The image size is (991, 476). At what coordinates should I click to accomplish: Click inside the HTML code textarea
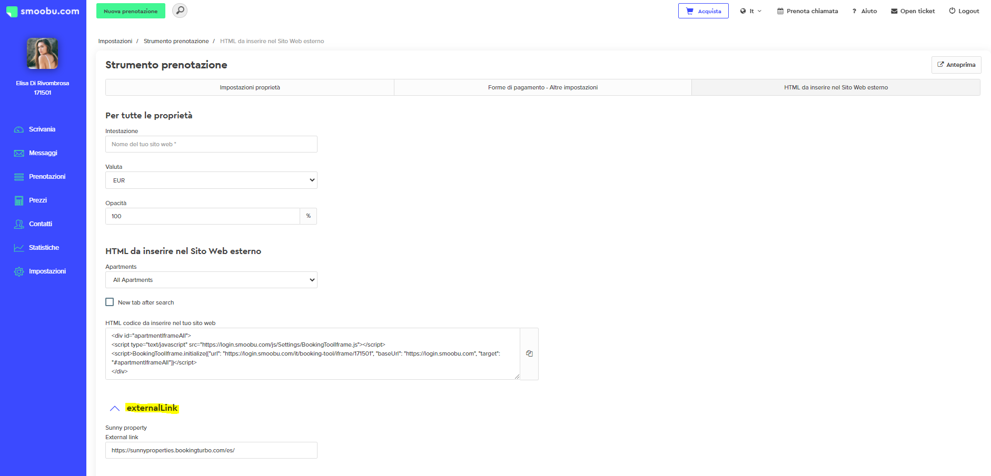point(313,353)
